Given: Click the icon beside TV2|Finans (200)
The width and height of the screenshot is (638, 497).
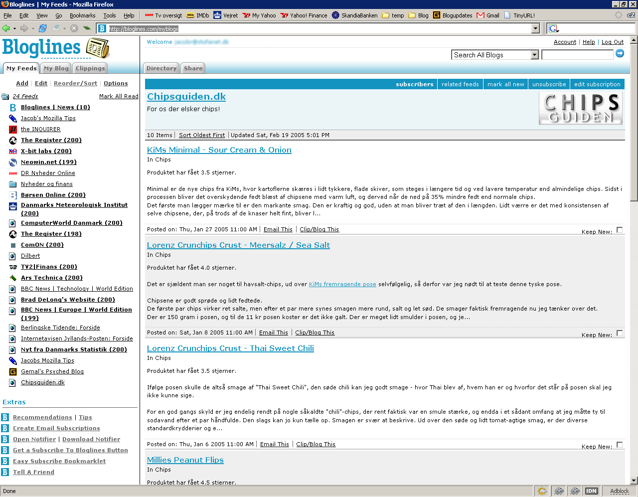Looking at the screenshot, I should tap(13, 267).
